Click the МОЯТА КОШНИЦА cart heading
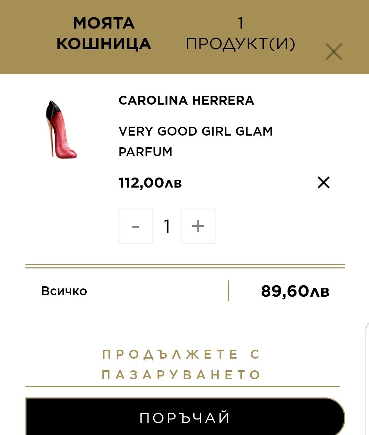Viewport: 369px width, 435px height. [104, 34]
